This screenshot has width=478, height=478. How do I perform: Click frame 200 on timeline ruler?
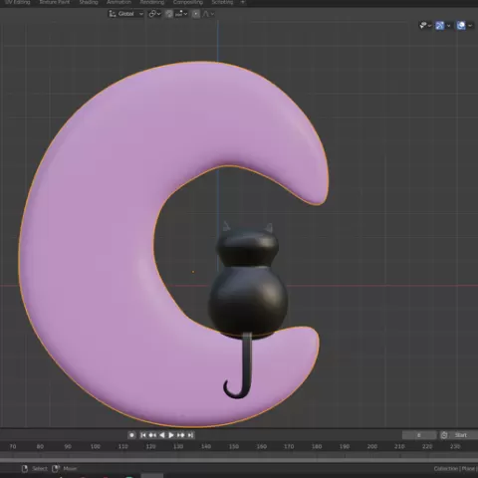[372, 447]
